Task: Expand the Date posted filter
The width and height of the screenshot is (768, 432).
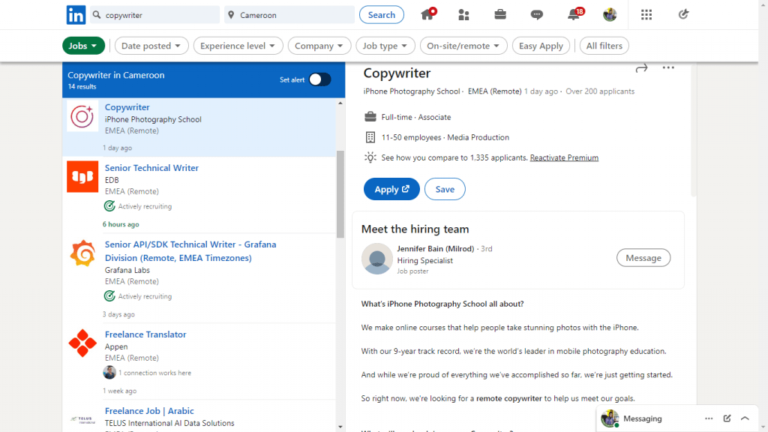Action: 151,45
